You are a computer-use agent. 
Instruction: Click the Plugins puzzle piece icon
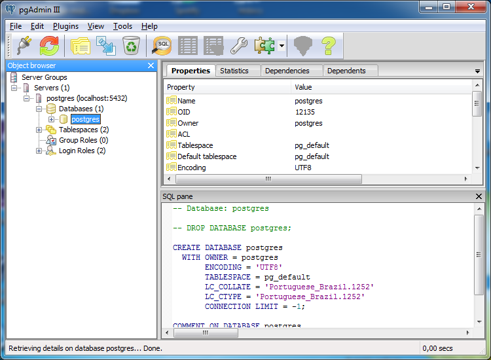264,46
